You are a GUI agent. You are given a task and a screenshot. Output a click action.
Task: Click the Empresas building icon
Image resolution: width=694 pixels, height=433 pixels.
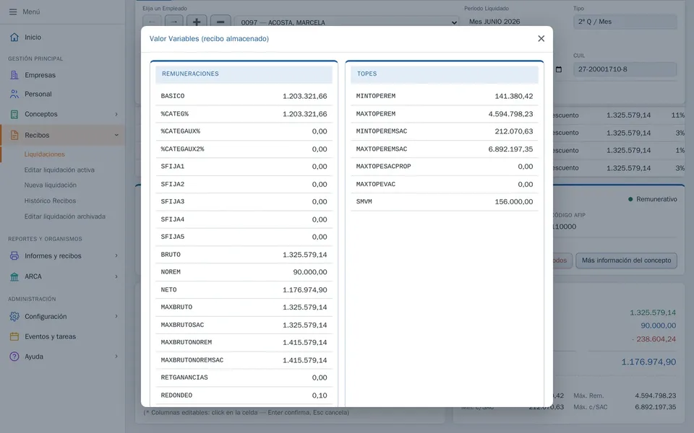[14, 75]
